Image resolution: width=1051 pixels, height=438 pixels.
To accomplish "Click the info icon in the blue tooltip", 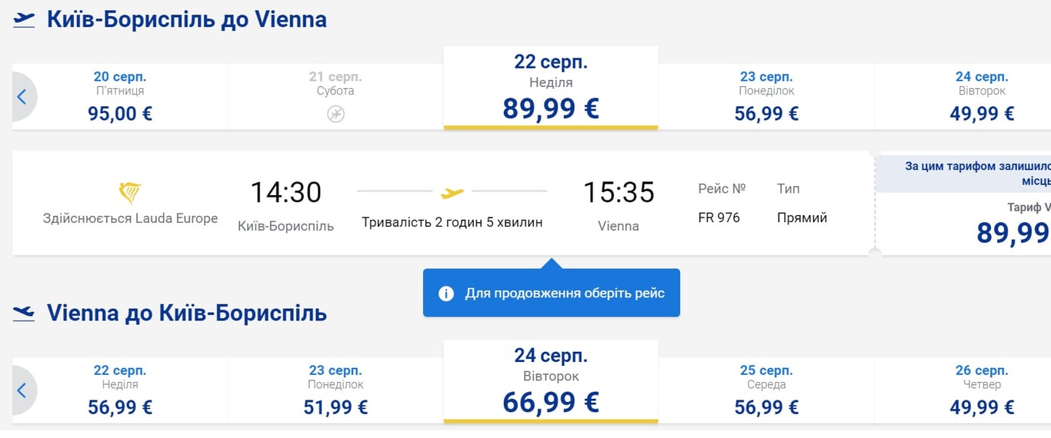I will [445, 294].
